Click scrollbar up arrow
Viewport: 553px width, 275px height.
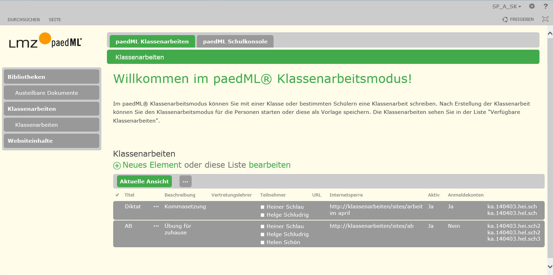[550, 33]
